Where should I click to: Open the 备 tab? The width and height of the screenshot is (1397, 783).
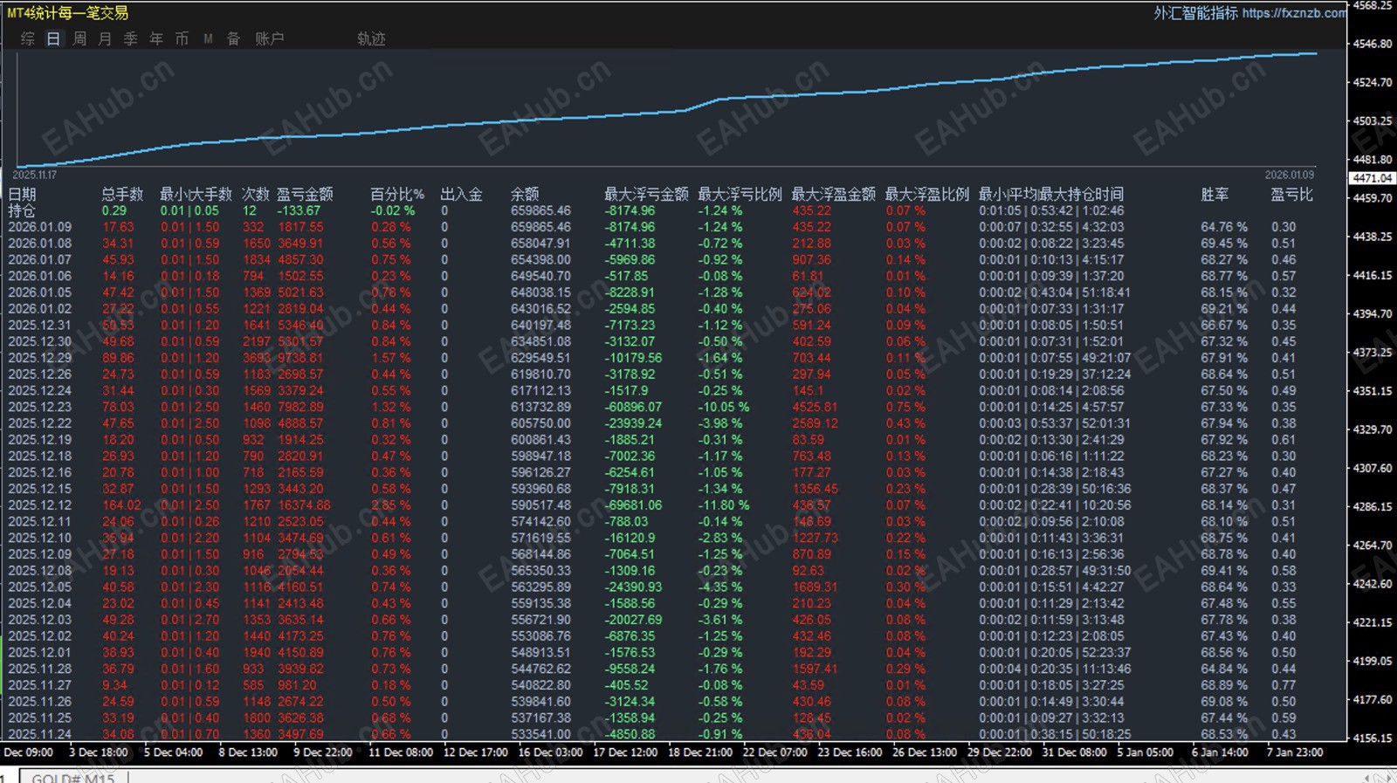tap(233, 38)
